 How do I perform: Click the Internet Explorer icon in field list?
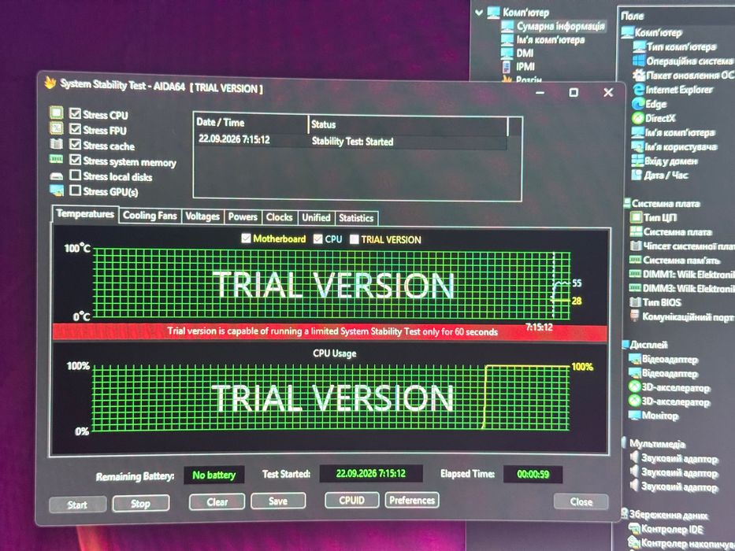[x=638, y=89]
